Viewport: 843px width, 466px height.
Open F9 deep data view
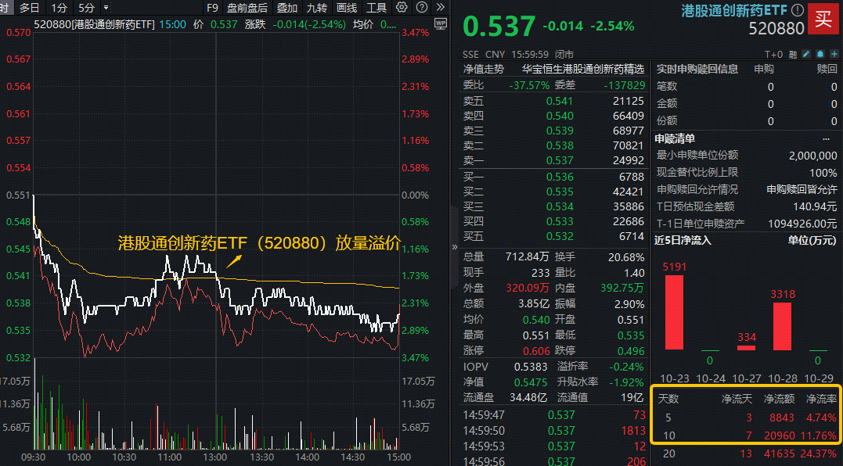(212, 8)
